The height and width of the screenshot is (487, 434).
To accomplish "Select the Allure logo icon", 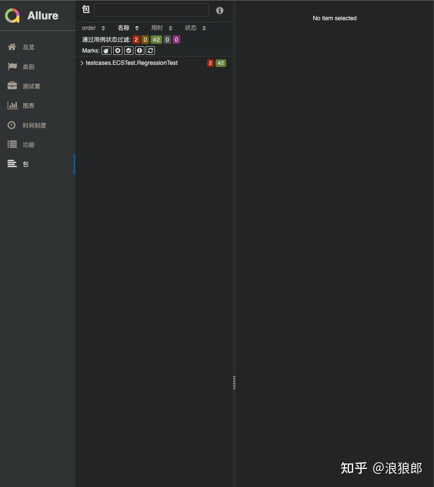I will click(12, 15).
